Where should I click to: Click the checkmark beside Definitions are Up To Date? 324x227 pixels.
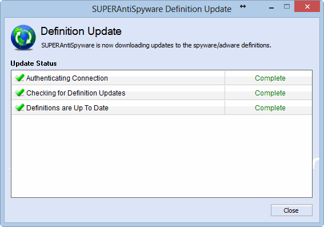(20, 107)
